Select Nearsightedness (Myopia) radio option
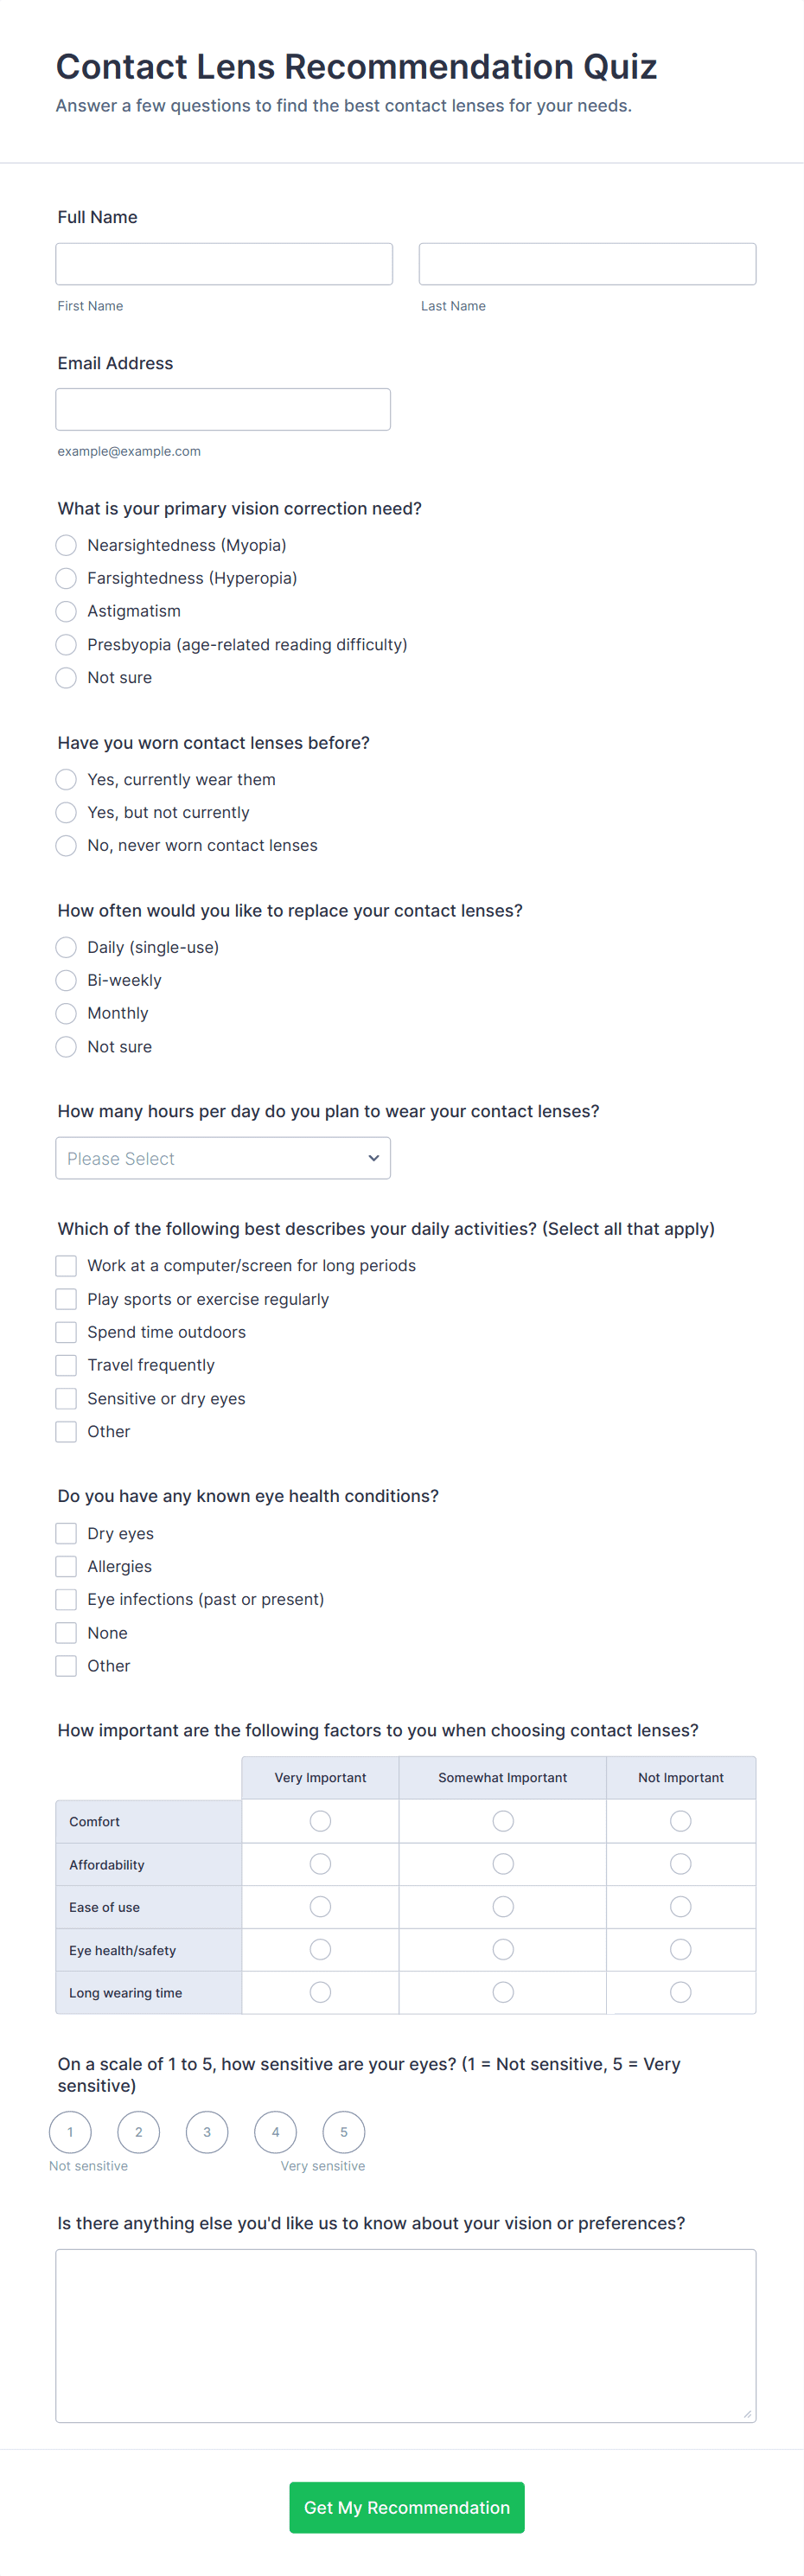The image size is (804, 2576). 66,545
